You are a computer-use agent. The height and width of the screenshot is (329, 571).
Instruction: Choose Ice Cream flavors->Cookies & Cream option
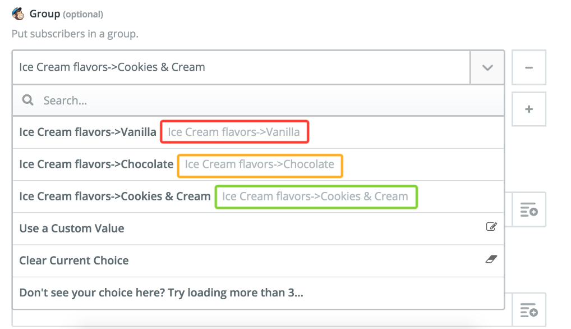tap(258, 197)
